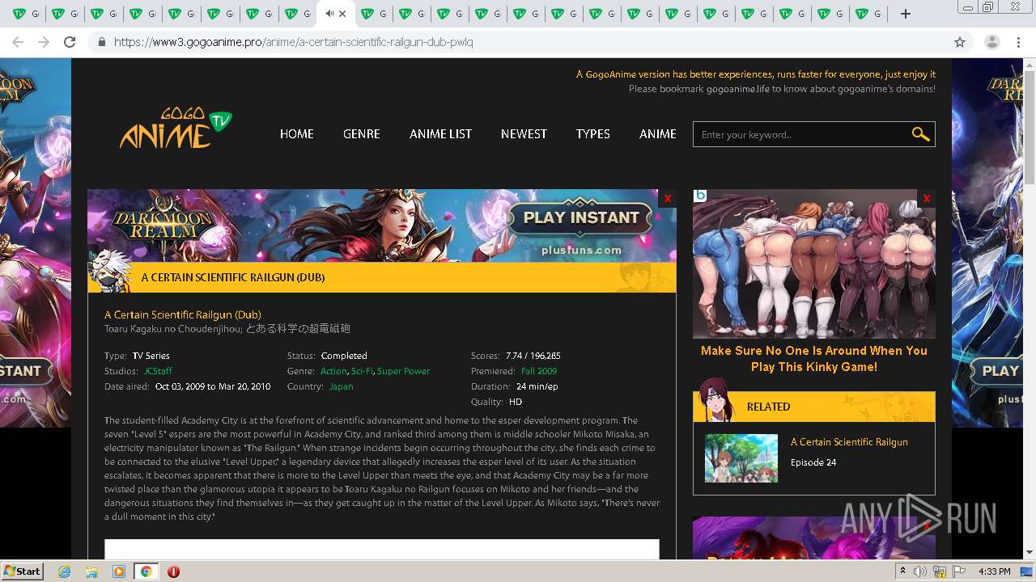This screenshot has height=582, width=1036.
Task: Click the small ad-info badge on sidebar ad
Action: (700, 196)
